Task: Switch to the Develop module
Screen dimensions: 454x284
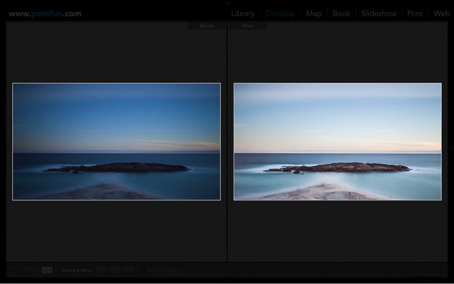Action: (x=280, y=13)
